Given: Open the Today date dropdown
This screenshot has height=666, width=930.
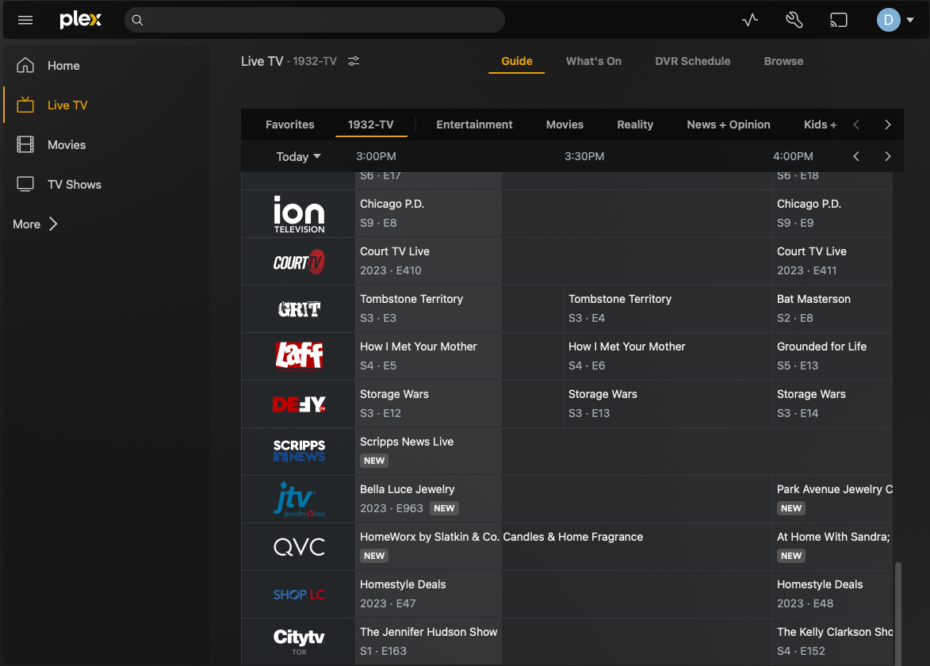Looking at the screenshot, I should pos(298,156).
